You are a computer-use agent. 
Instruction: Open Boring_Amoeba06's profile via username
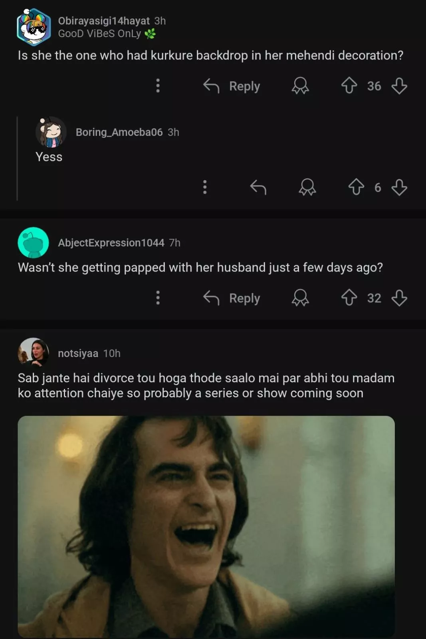(x=119, y=132)
